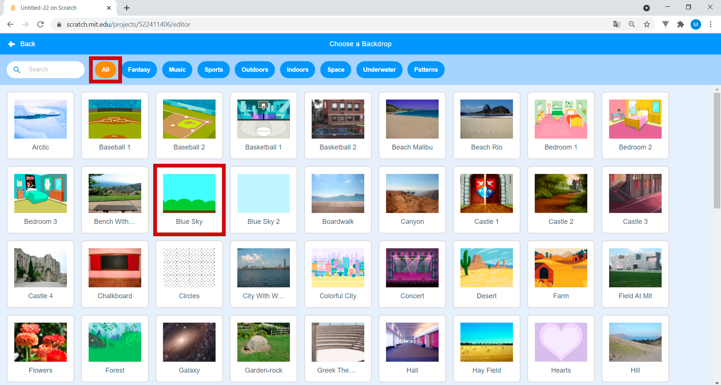Select the Boardwalk backdrop
721x385 pixels.
338,200
